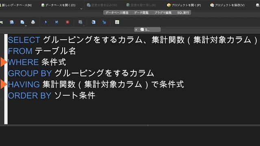Click データベースを開く(O) toolbar button
This screenshot has width=260, height=146.
(58, 5)
